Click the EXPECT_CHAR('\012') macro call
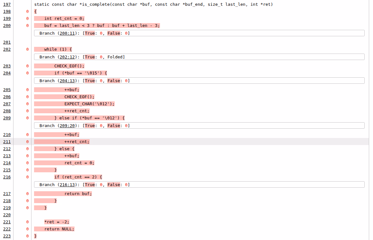The image size is (373, 240). (x=89, y=104)
